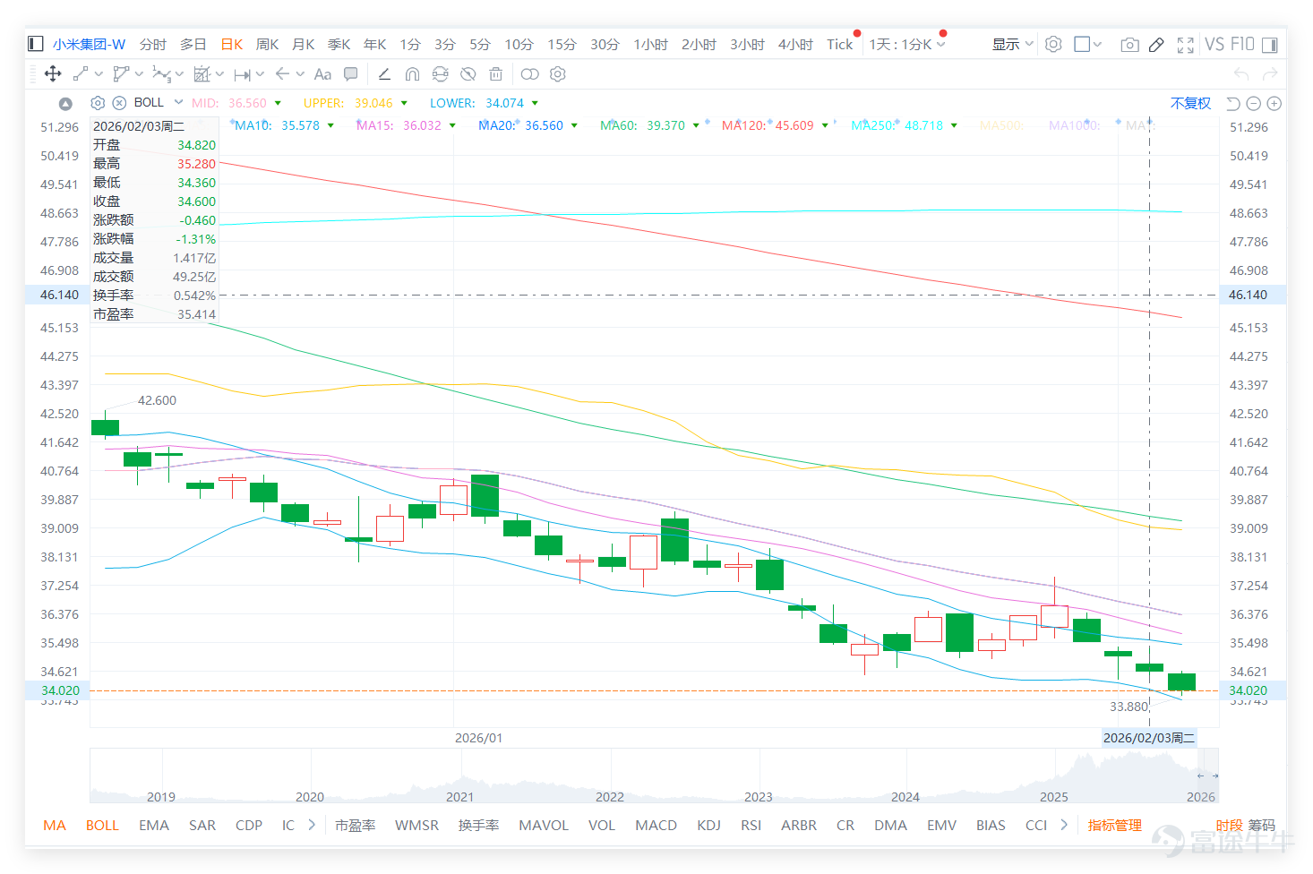Zoom in chart with plus icon
The width and height of the screenshot is (1313, 874).
pos(1274,104)
